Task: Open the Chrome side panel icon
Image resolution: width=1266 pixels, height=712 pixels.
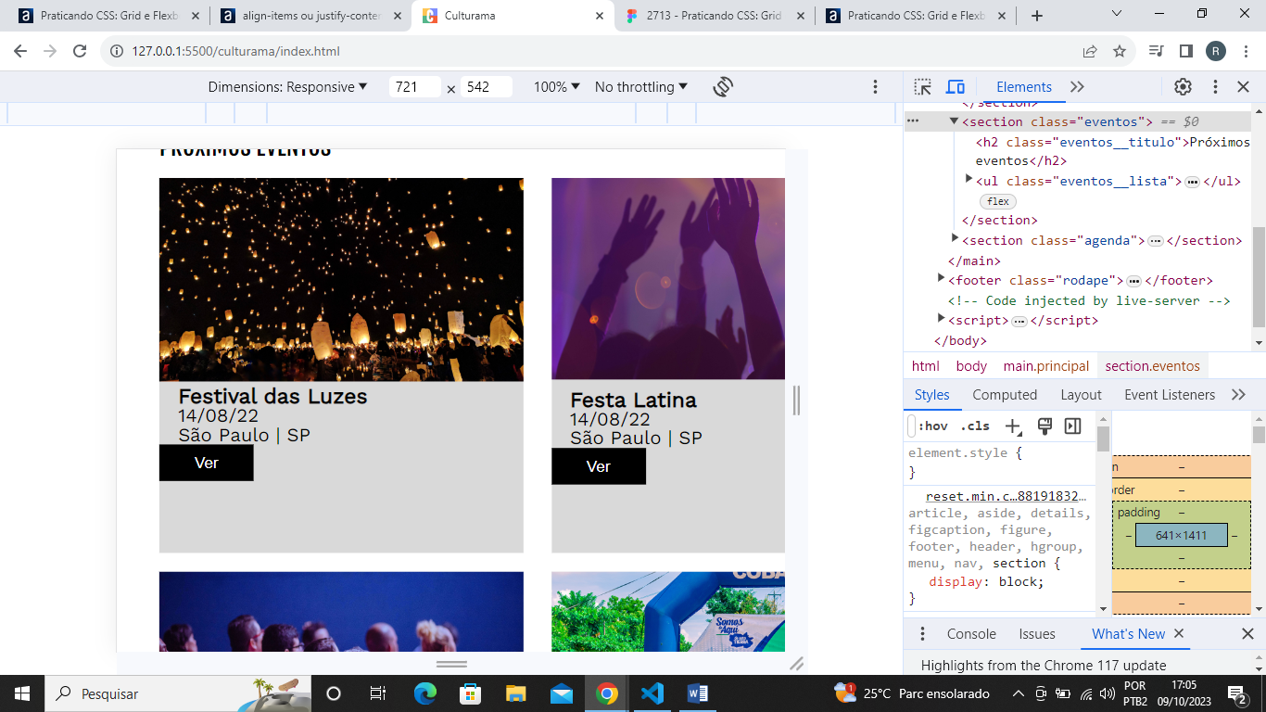Action: 1185,51
